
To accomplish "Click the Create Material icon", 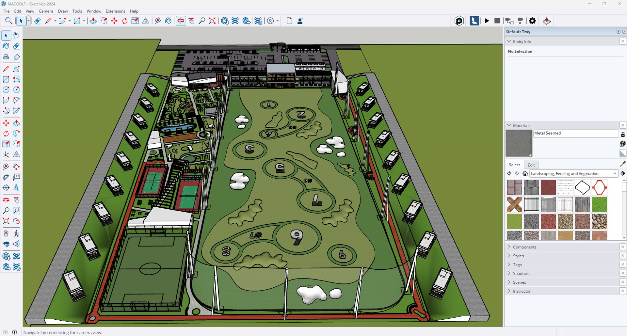I will [x=622, y=144].
